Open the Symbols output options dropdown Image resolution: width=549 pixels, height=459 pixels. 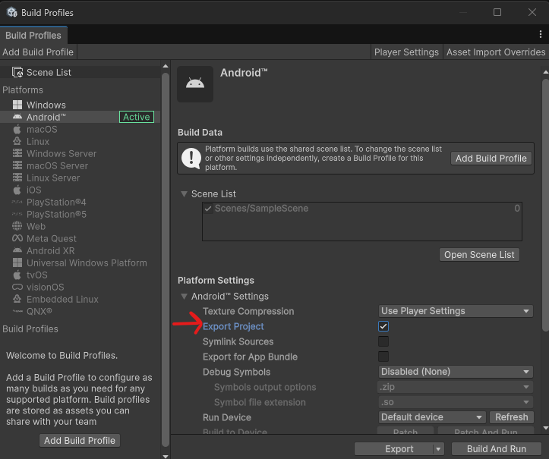click(456, 387)
